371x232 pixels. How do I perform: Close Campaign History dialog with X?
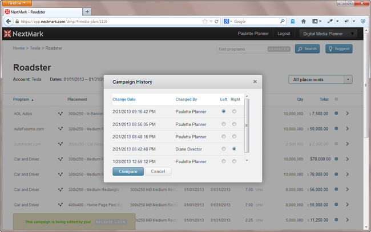[x=255, y=82]
